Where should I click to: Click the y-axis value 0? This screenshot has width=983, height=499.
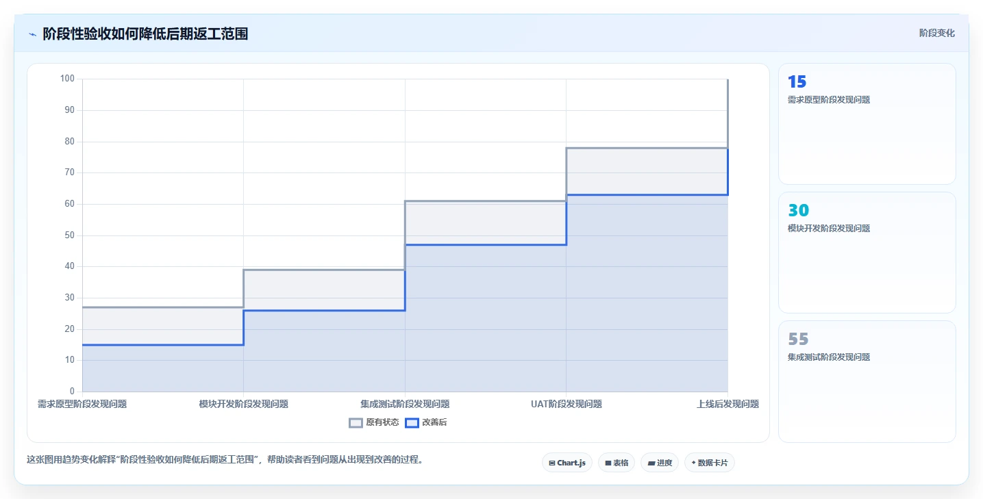click(x=72, y=392)
